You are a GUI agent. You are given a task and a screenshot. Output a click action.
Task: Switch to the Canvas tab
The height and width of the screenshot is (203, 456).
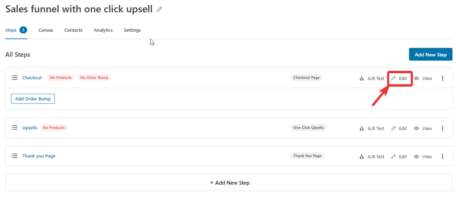pyautogui.click(x=46, y=30)
